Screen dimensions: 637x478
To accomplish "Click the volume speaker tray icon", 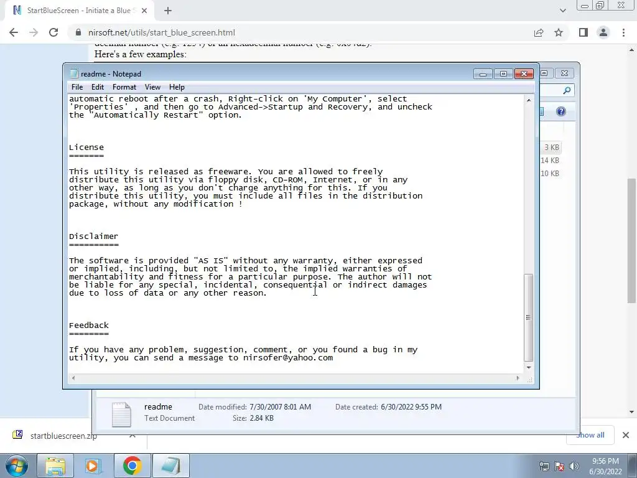I will 574,466.
